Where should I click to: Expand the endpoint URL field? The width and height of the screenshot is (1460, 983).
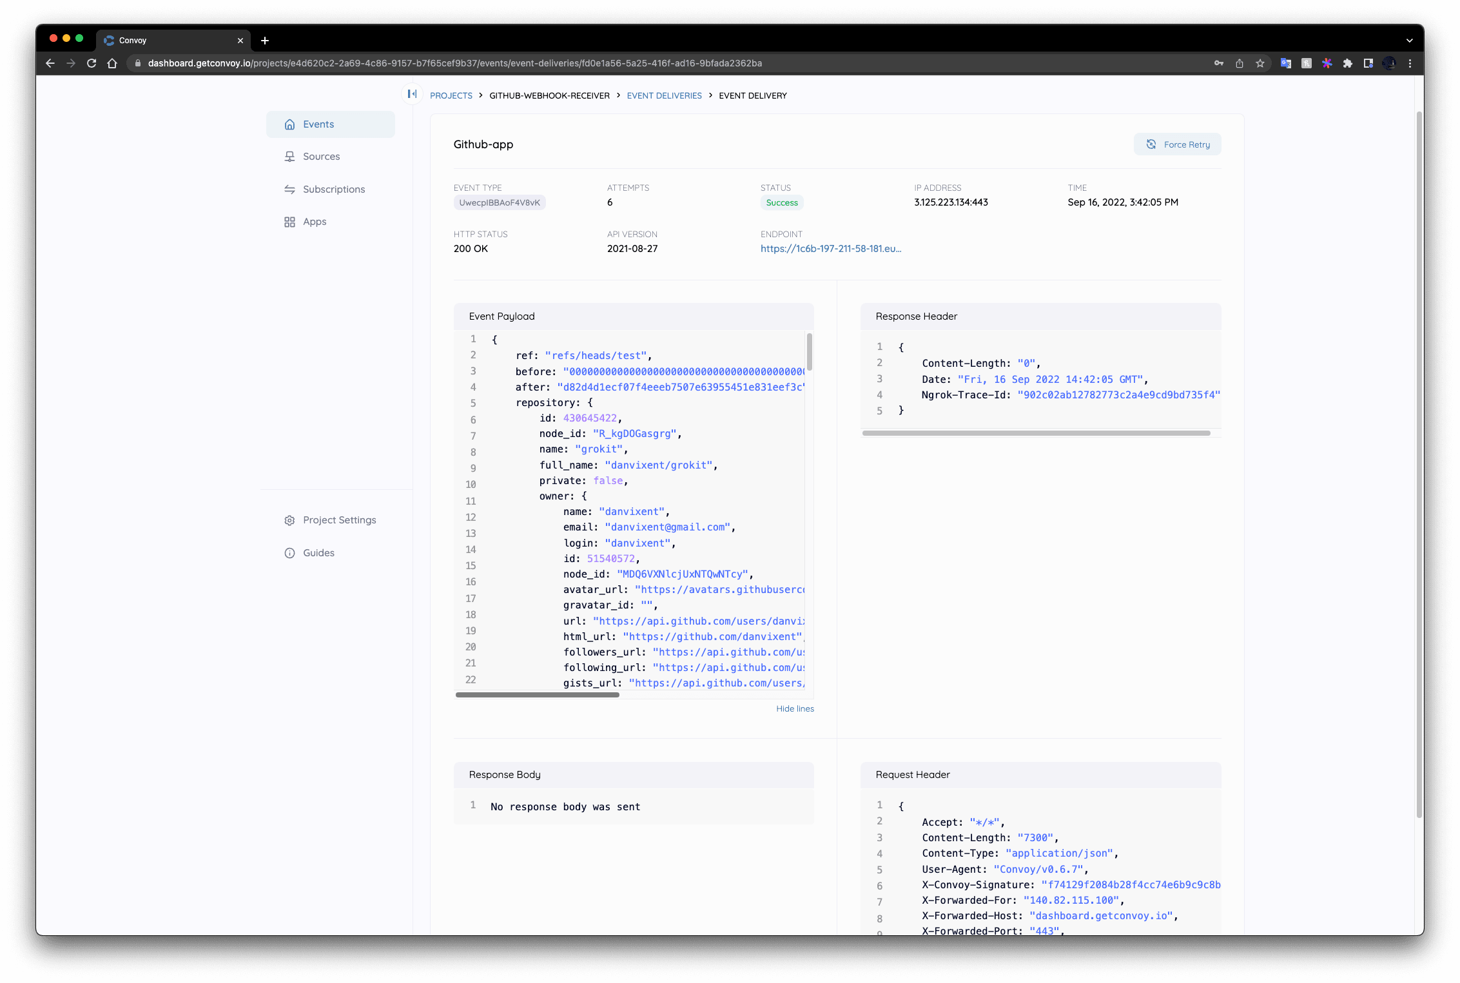pos(830,248)
